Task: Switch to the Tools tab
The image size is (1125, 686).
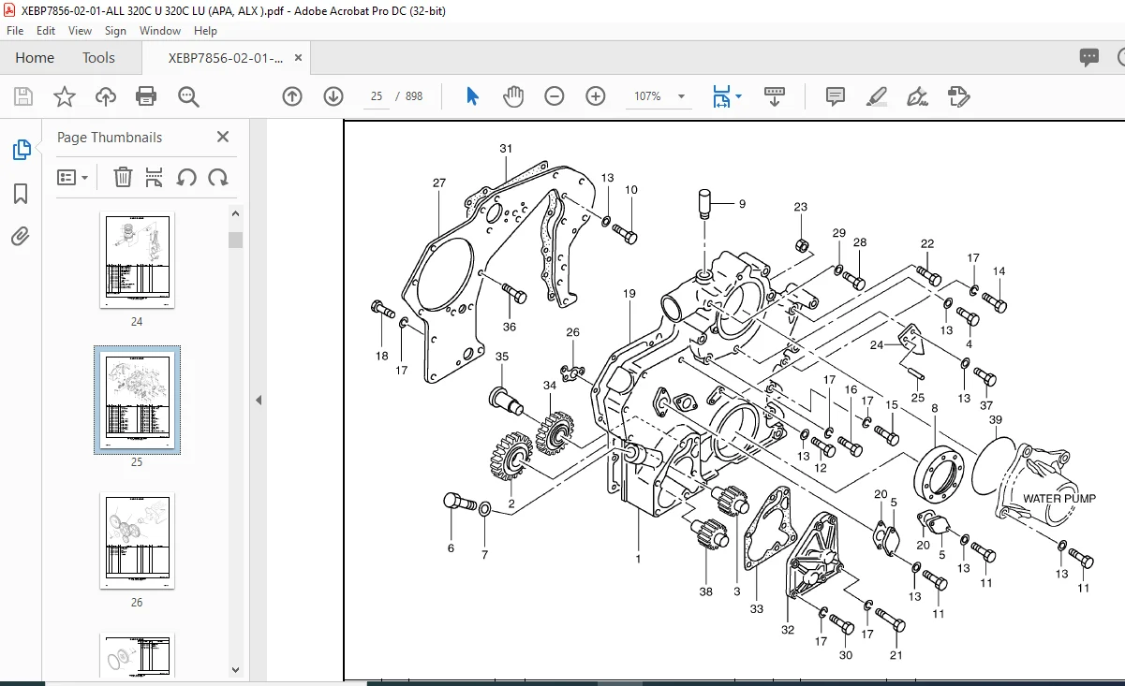Action: 98,58
